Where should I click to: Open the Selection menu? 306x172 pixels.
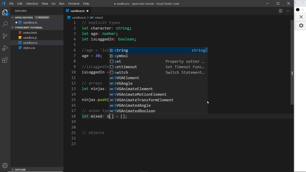point(32,3)
